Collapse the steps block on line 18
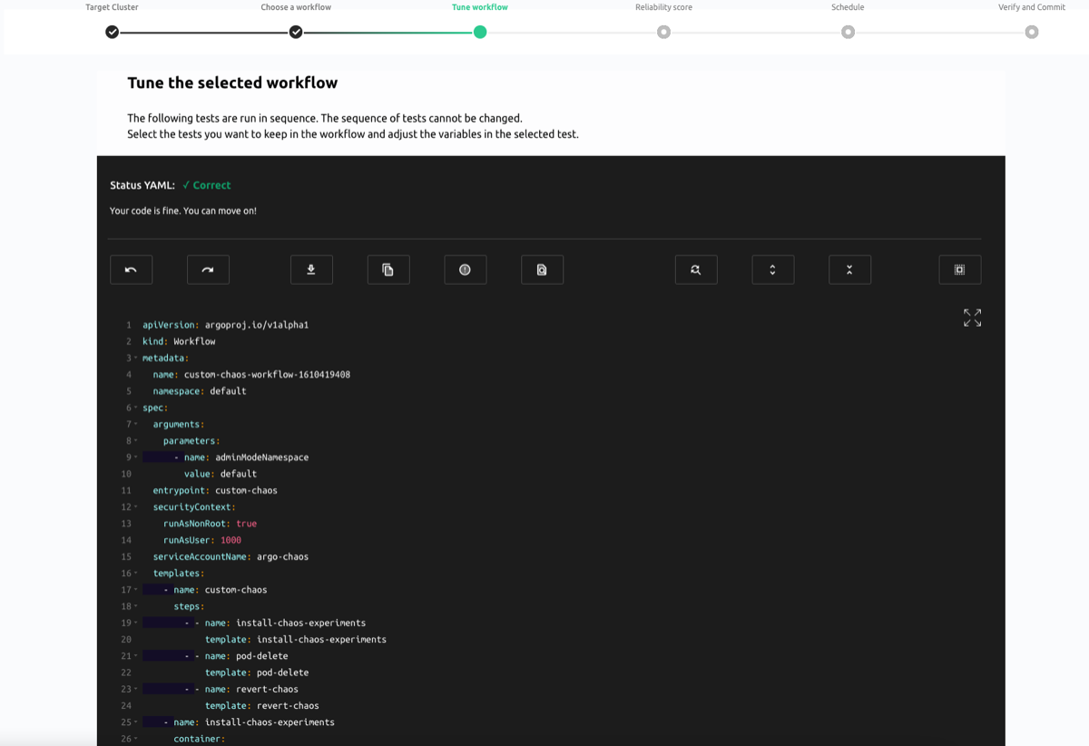Image resolution: width=1089 pixels, height=746 pixels. pos(136,606)
